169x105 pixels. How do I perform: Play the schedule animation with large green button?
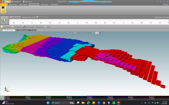4,20
